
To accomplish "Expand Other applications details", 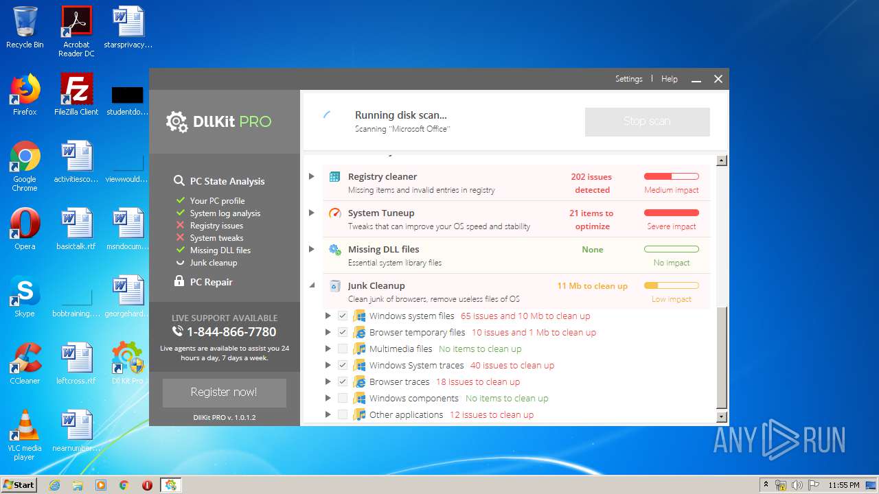I will tap(328, 415).
